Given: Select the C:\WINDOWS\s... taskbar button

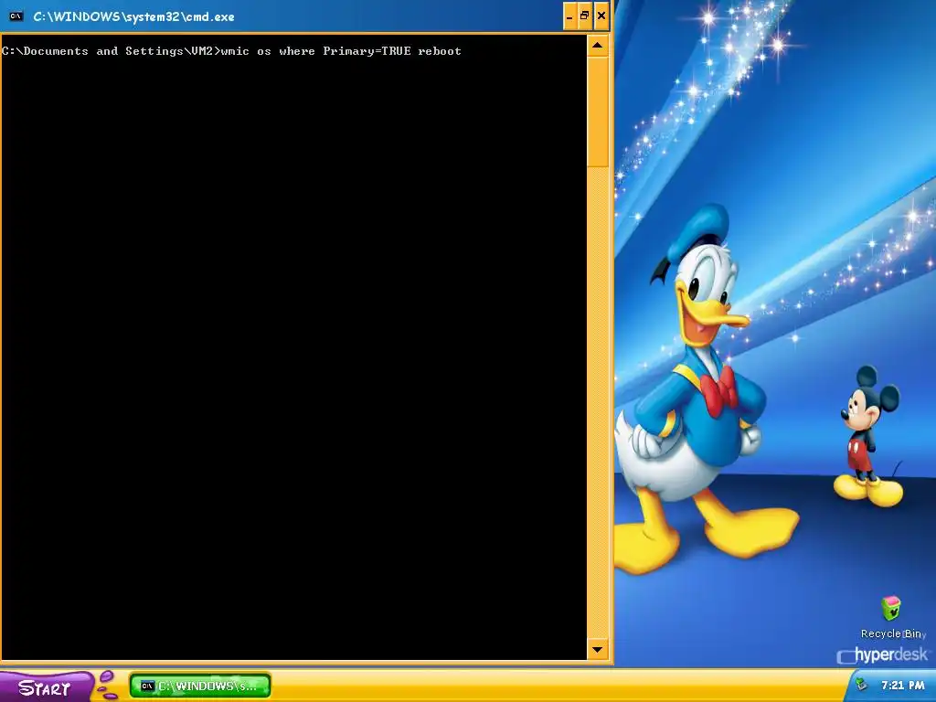Looking at the screenshot, I should tap(200, 686).
